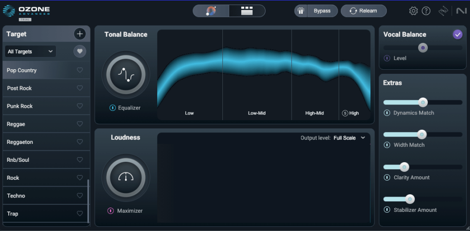Click the help question mark icon
This screenshot has width=470, height=231.
[426, 11]
